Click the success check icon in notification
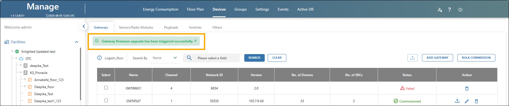Viewport: 509px width, 106px height. pyautogui.click(x=97, y=41)
